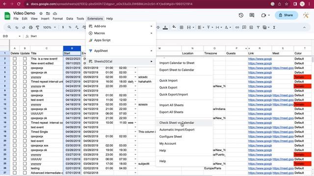Screen dimensions: 314x176
Task: Check Delete box for 'This is a new event!'
Action: [15, 59]
